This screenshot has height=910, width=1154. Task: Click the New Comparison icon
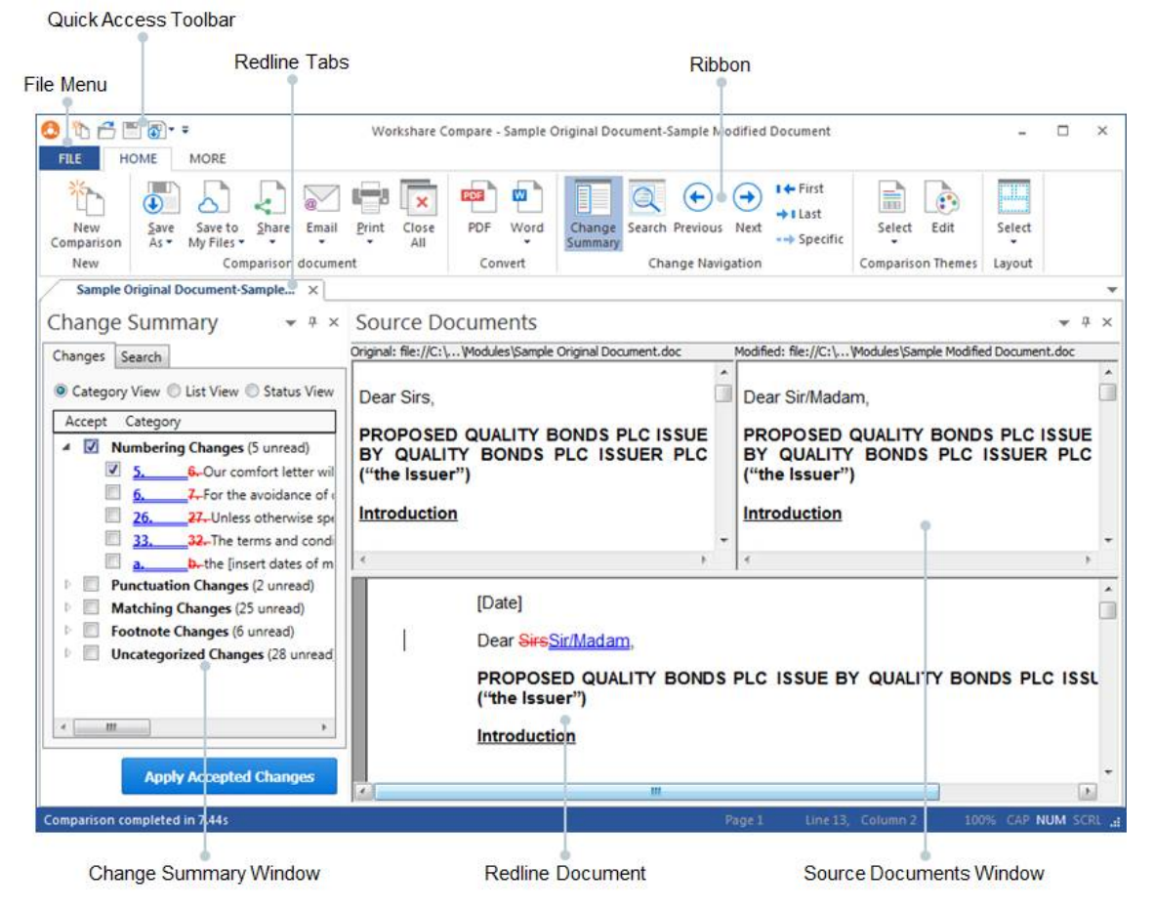tap(86, 214)
